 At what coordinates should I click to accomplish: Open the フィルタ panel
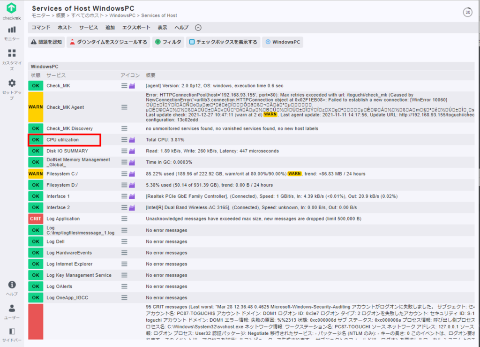168,42
